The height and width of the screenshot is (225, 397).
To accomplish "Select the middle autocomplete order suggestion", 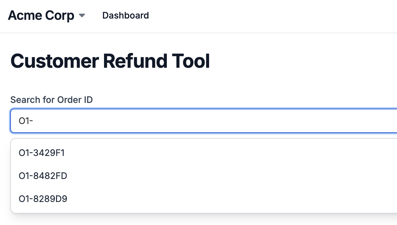I will point(43,176).
